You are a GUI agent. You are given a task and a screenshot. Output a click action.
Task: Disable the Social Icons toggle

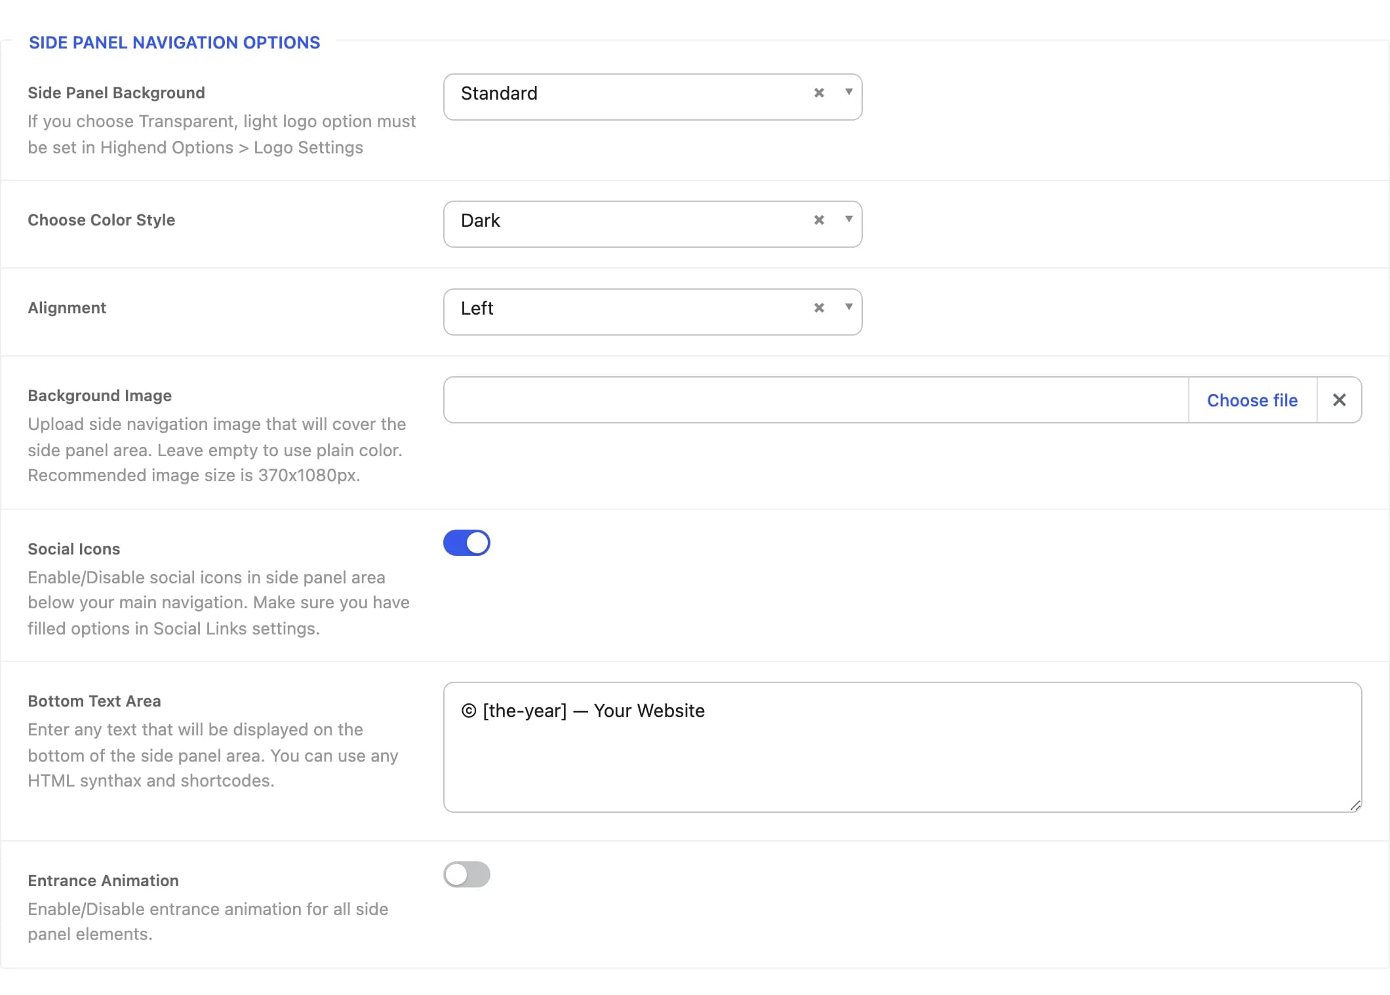(467, 543)
